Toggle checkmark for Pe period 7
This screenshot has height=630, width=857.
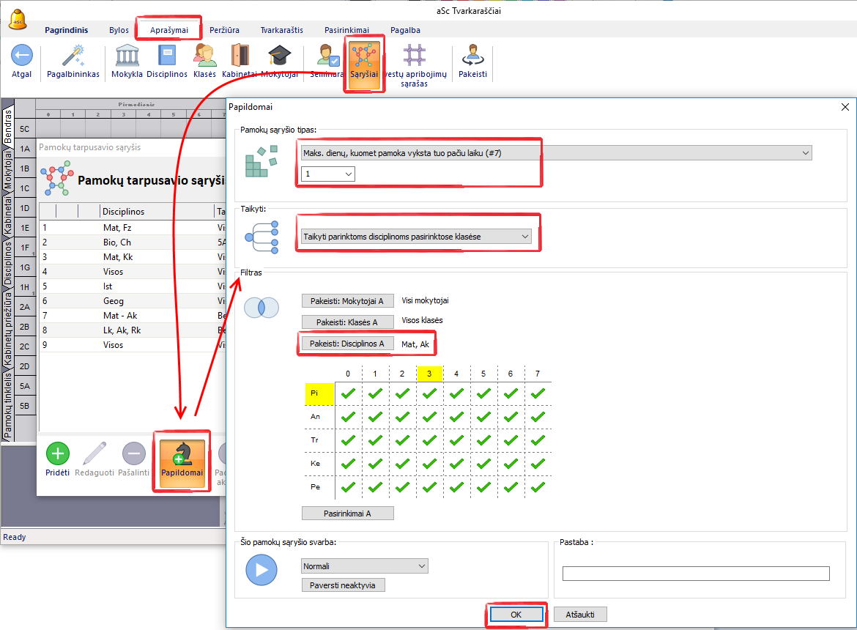538,487
